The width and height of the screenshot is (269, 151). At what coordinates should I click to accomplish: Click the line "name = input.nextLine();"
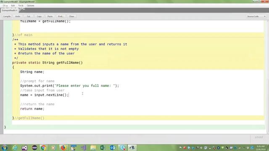(44, 95)
